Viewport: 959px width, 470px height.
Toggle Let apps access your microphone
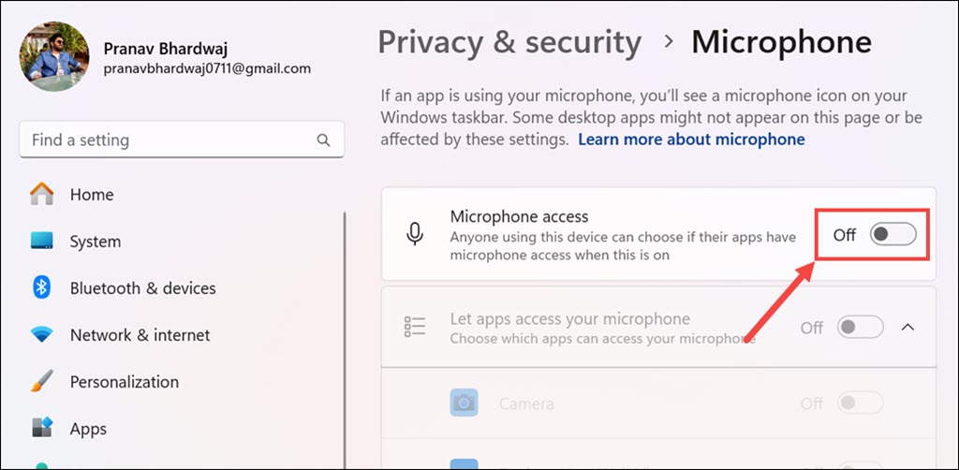coord(861,328)
